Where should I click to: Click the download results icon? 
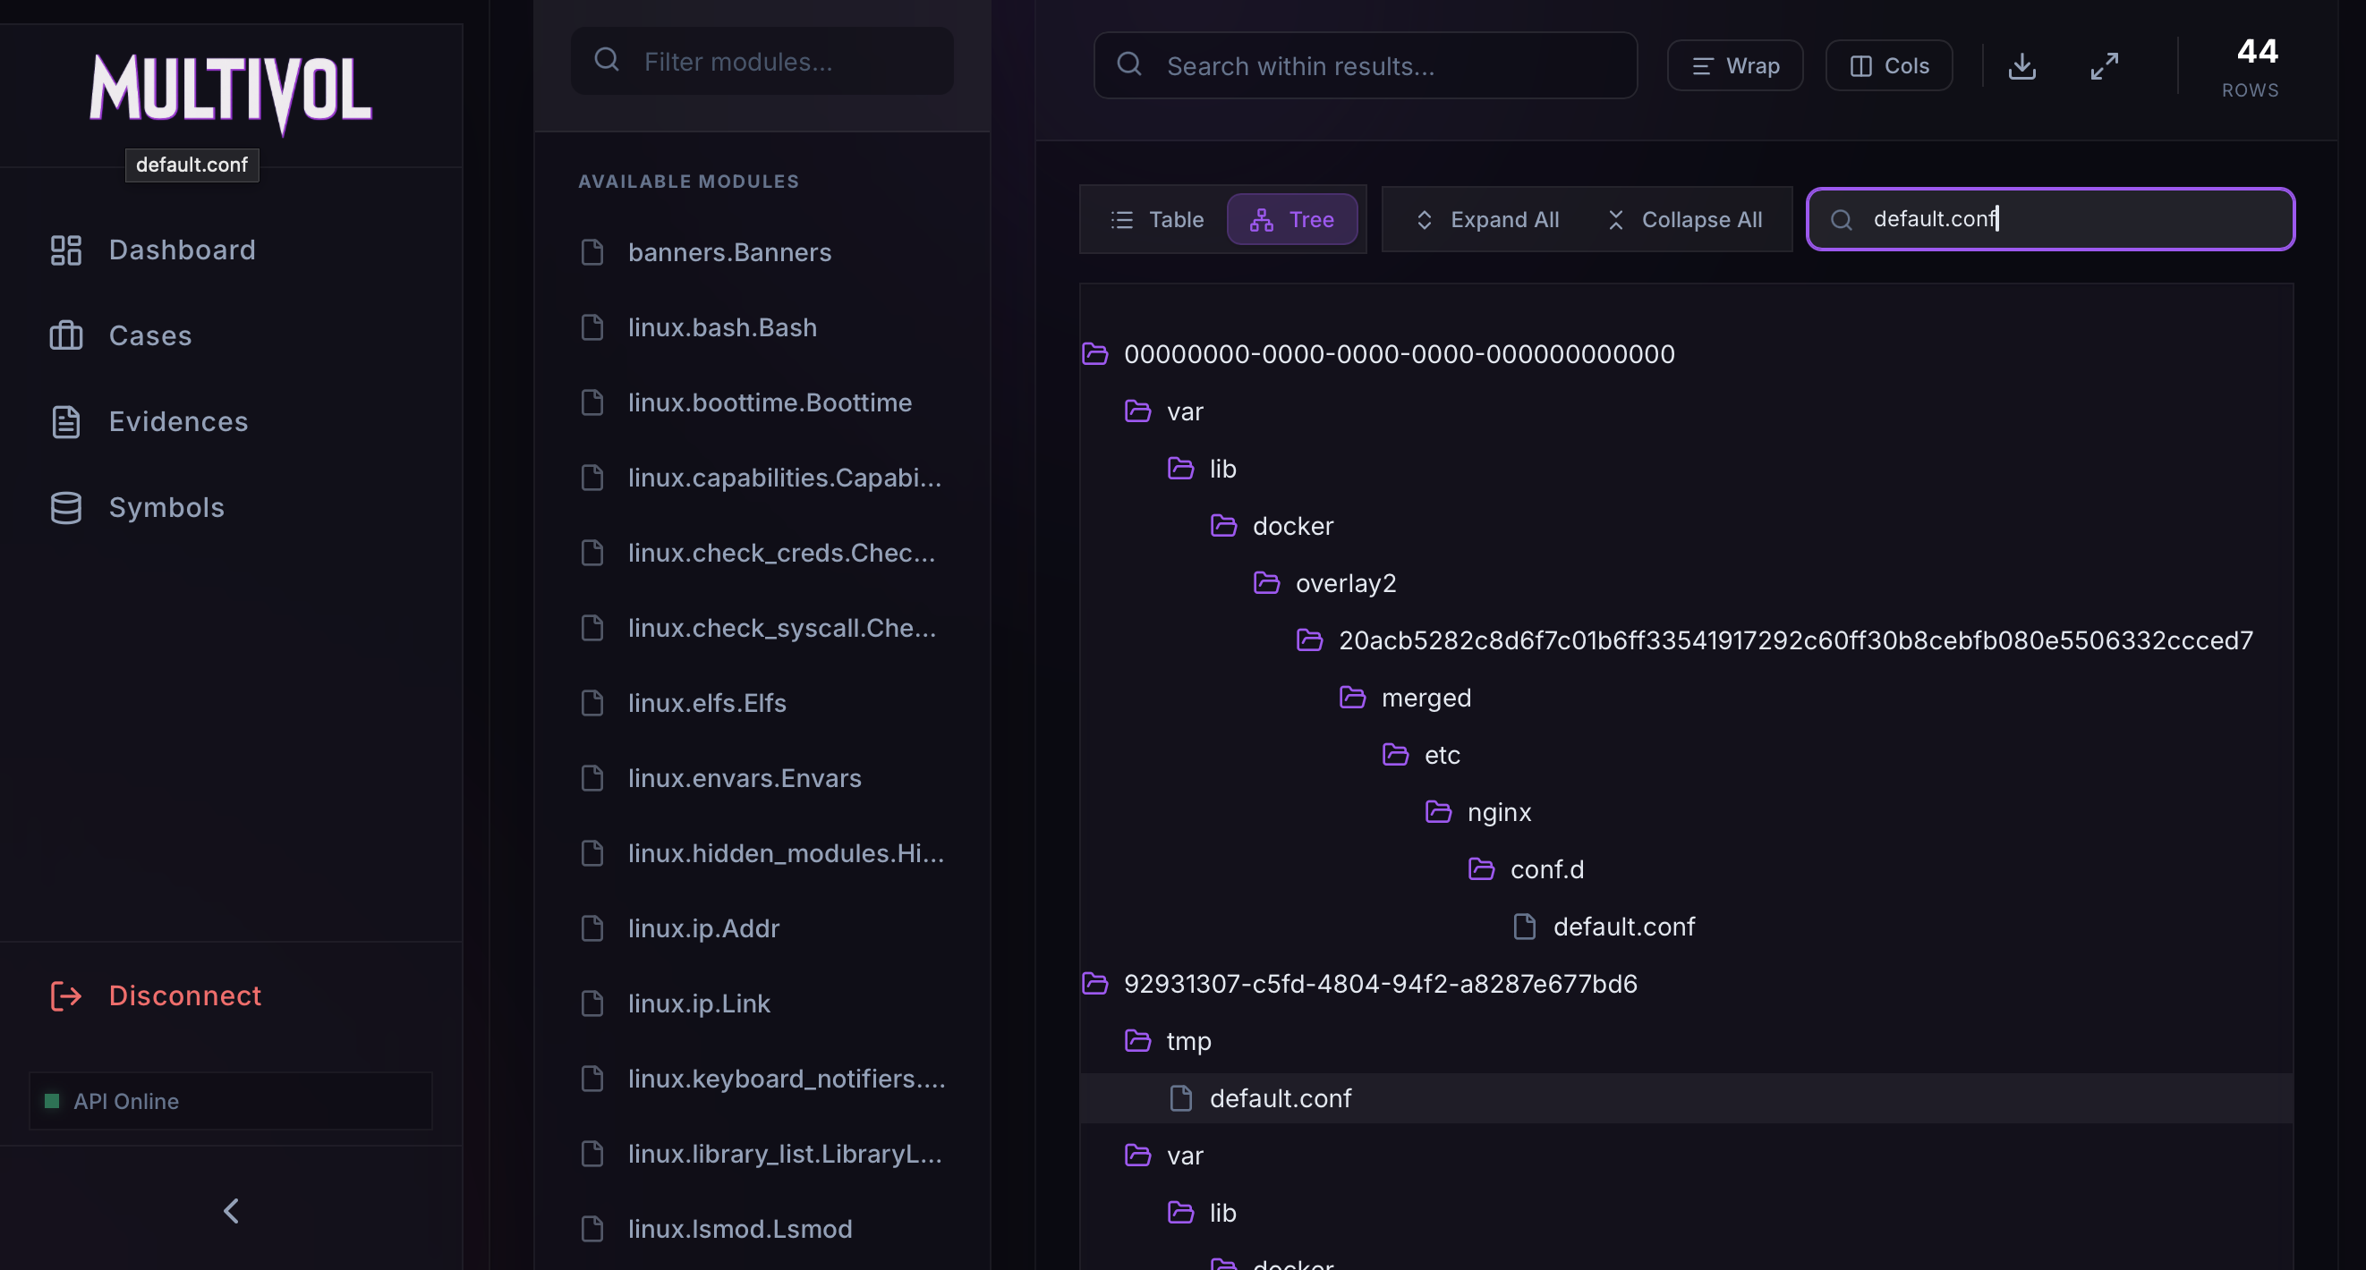coord(2021,66)
